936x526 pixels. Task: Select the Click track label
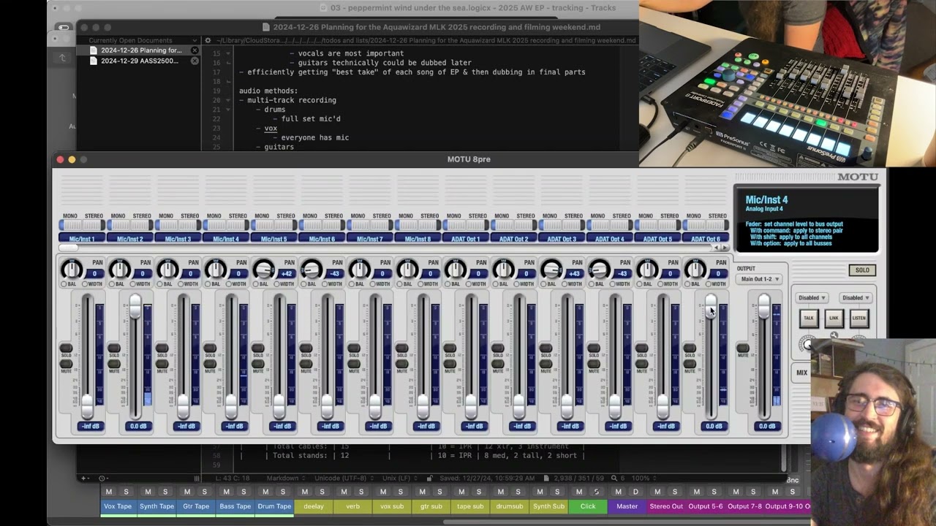[x=588, y=506]
